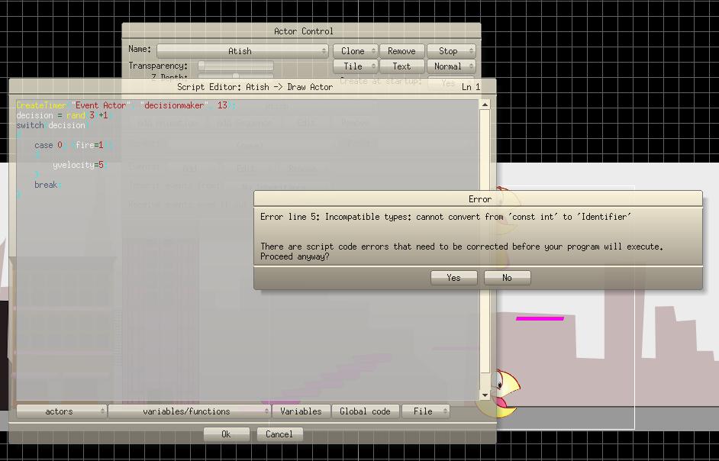The width and height of the screenshot is (719, 461).
Task: Click the script scrollbar up arrow
Action: pyautogui.click(x=485, y=105)
